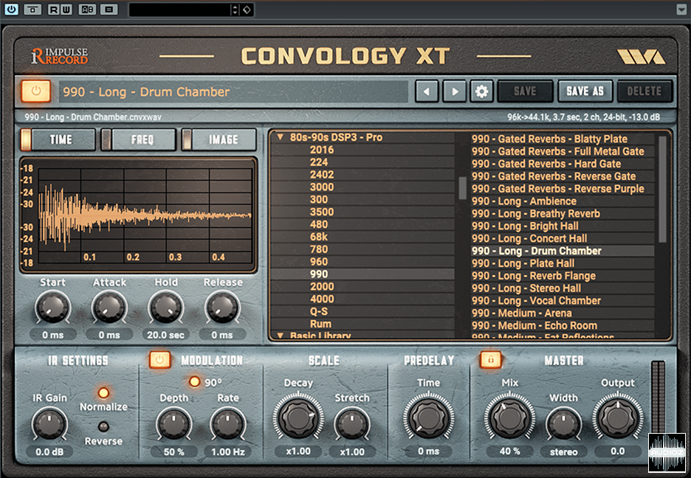This screenshot has width=691, height=478.
Task: Click the Mix value field 40 %
Action: pyautogui.click(x=509, y=451)
